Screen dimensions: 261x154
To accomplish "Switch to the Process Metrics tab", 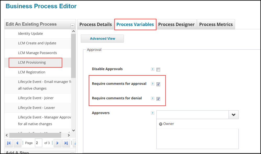I will tap(216, 24).
